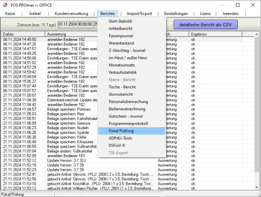Open the Kasse menu

[x=10, y=14]
